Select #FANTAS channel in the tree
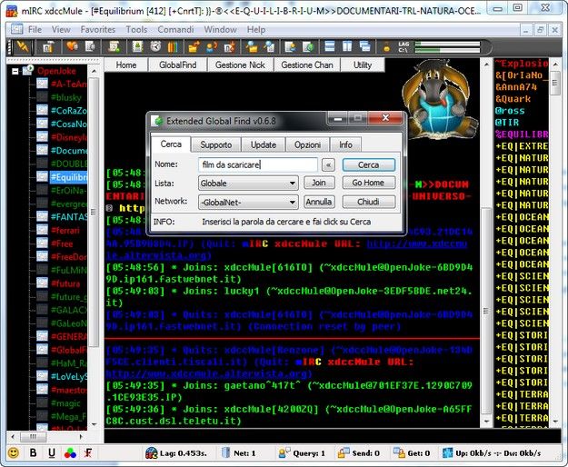This screenshot has height=467, width=568. (x=69, y=217)
